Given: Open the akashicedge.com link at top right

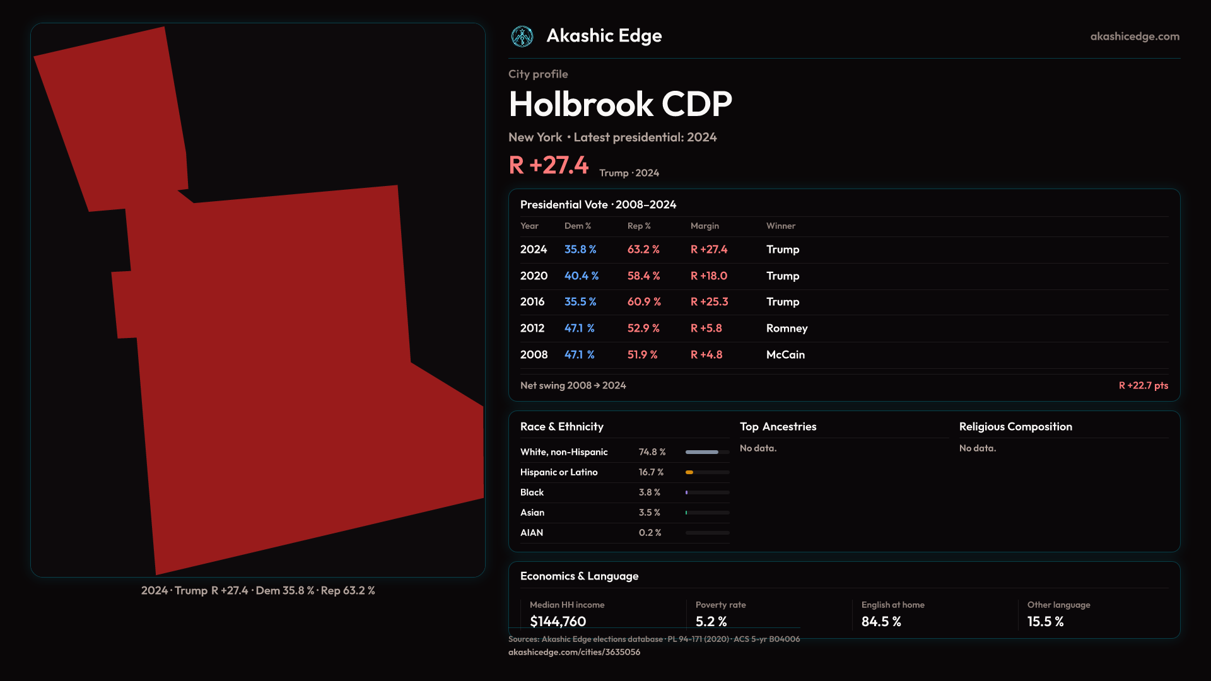Looking at the screenshot, I should pyautogui.click(x=1135, y=37).
